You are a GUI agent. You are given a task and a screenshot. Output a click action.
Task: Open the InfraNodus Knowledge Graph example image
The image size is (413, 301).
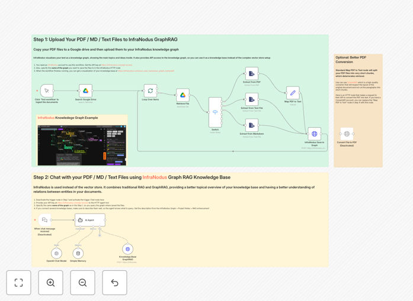[82, 145]
